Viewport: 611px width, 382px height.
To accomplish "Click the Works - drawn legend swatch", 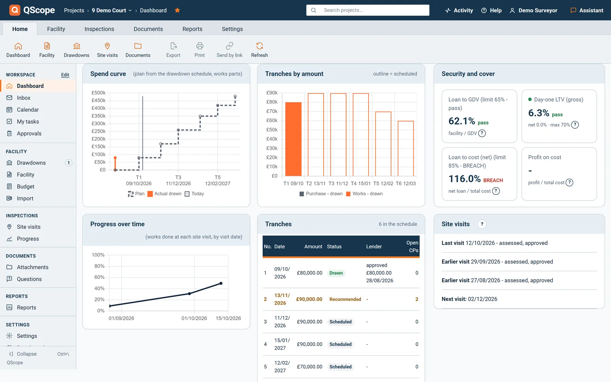I will (348, 194).
